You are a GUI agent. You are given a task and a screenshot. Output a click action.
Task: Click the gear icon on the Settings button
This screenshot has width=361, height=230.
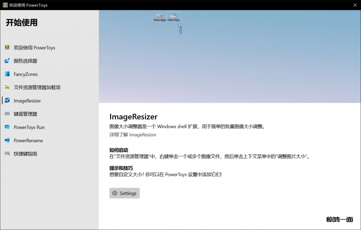point(115,193)
